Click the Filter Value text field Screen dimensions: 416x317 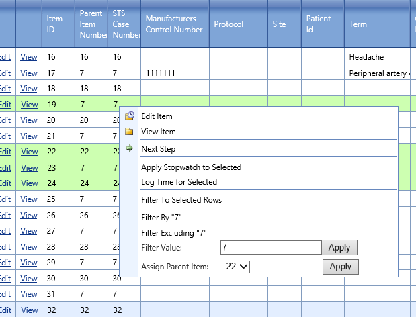tap(269, 248)
